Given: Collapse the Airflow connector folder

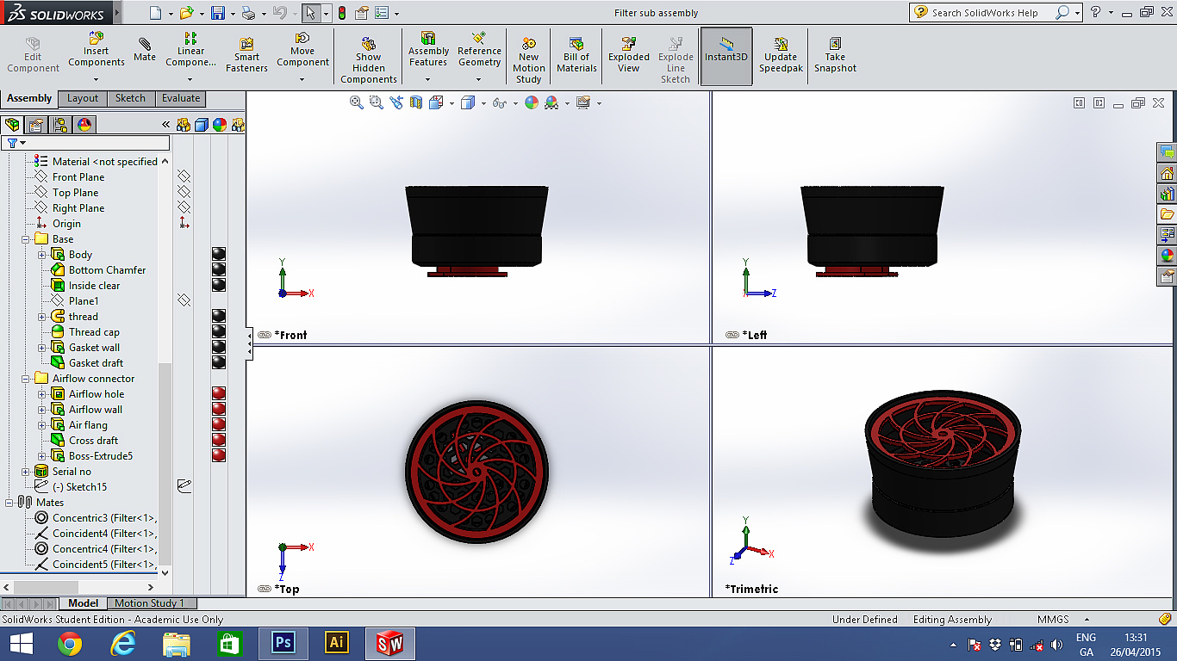Looking at the screenshot, I should (25, 379).
